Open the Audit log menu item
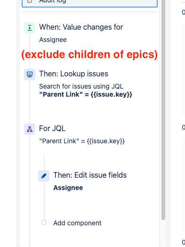Viewport: 185px width, 247px height. tap(89, 2)
